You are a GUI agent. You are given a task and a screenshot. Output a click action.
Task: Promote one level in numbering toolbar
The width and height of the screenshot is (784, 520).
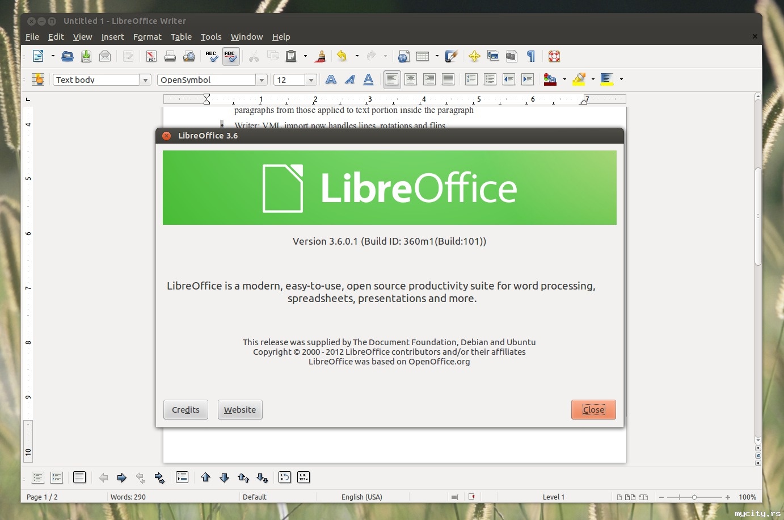click(x=103, y=477)
